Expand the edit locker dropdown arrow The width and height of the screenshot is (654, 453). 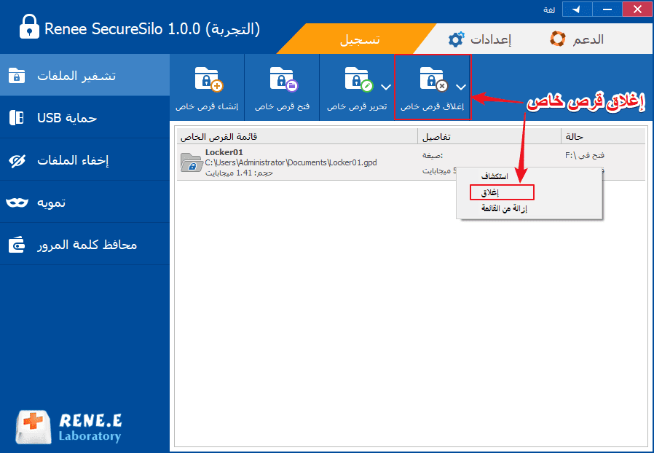pyautogui.click(x=386, y=87)
